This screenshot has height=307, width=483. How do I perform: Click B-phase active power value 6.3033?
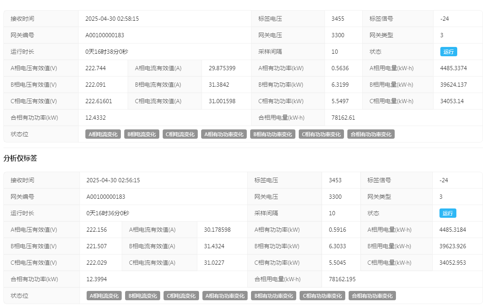(x=337, y=246)
